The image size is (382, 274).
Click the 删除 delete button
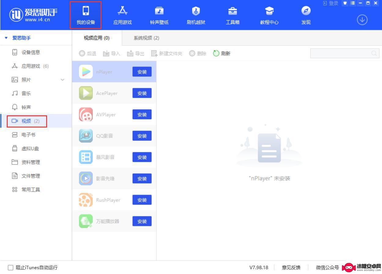point(198,54)
